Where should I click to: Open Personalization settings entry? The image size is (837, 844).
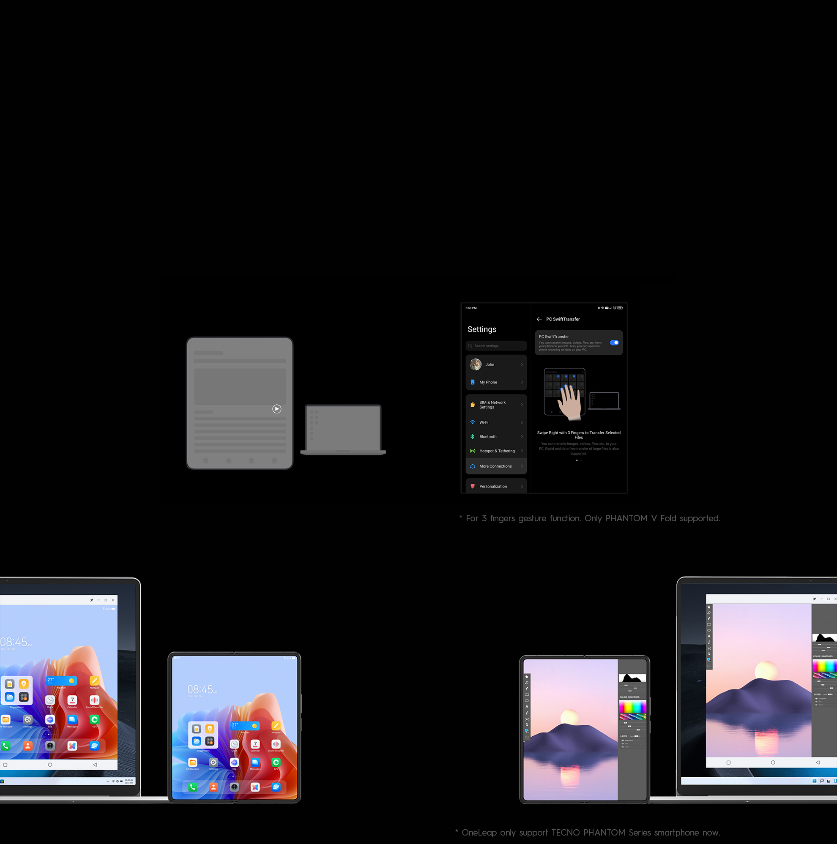tap(496, 486)
